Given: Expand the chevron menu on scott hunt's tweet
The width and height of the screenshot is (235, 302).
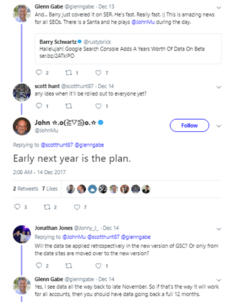Looking at the screenshot, I should coord(219,88).
